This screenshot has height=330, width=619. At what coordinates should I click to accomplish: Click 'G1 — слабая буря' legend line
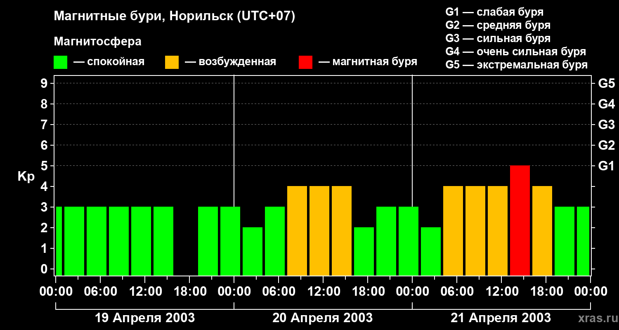(x=494, y=12)
